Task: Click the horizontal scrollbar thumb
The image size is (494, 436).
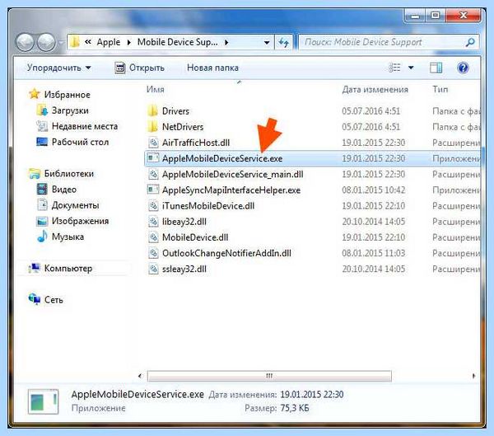Action: tap(269, 376)
